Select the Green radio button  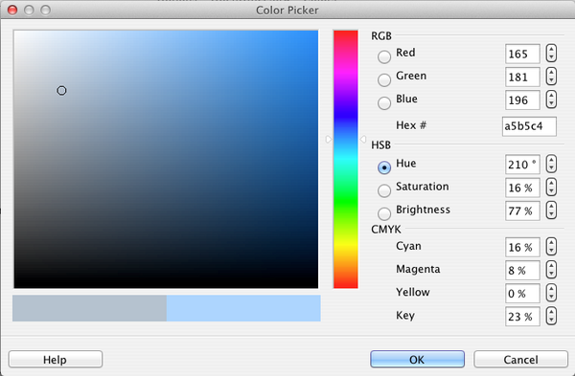(x=384, y=79)
